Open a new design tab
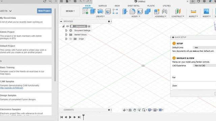The height and width of the screenshot is (121, 216). coord(193,1)
